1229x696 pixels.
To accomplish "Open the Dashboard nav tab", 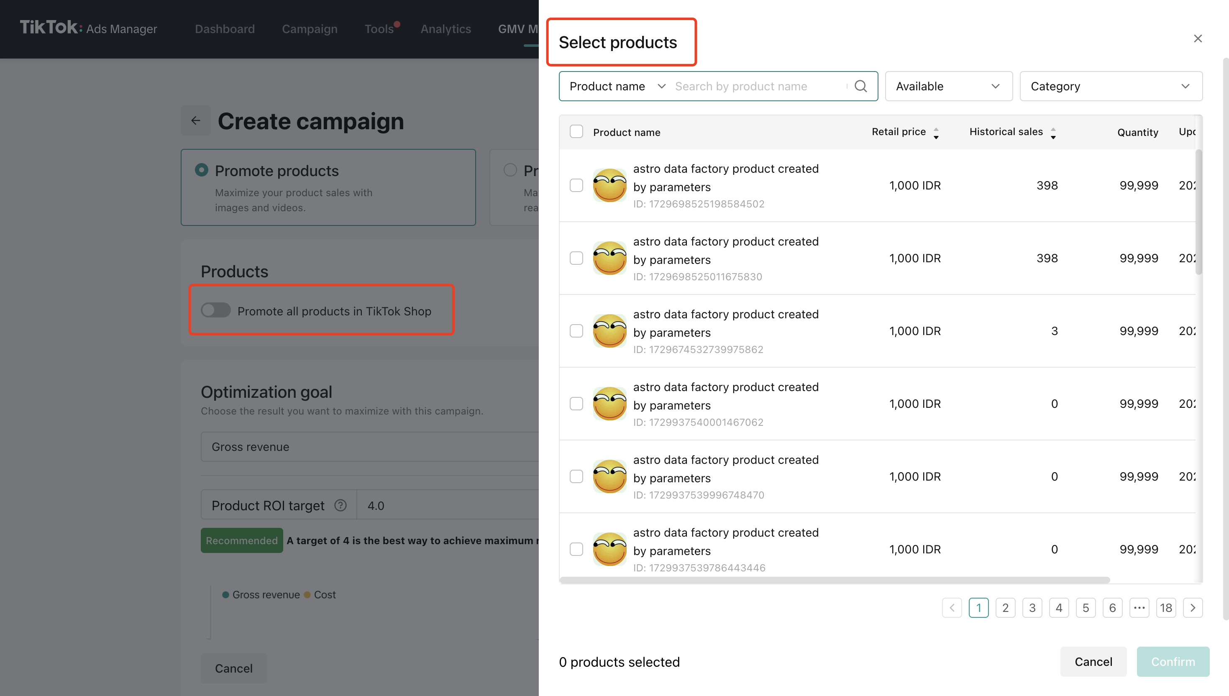I will 225,29.
